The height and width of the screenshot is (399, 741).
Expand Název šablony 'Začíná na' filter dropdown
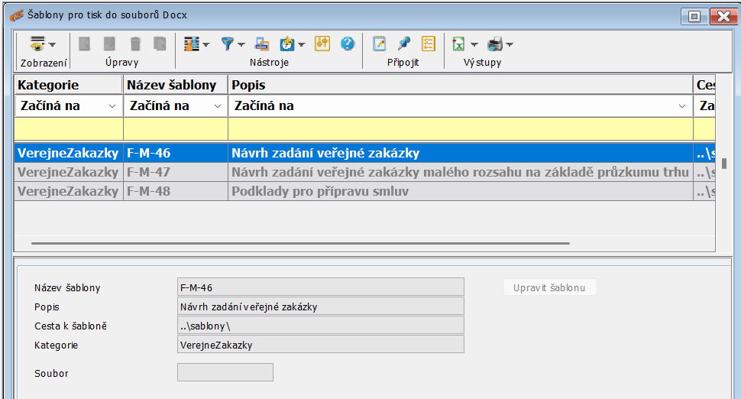point(217,106)
